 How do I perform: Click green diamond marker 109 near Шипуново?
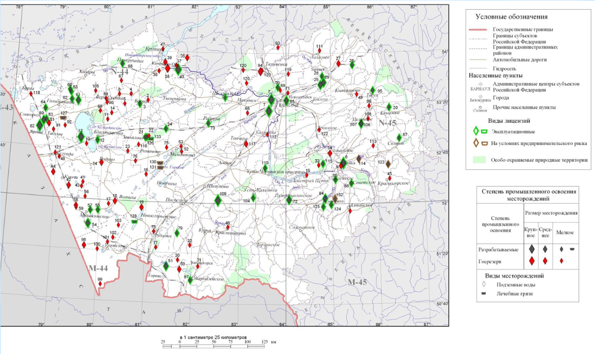217,201
